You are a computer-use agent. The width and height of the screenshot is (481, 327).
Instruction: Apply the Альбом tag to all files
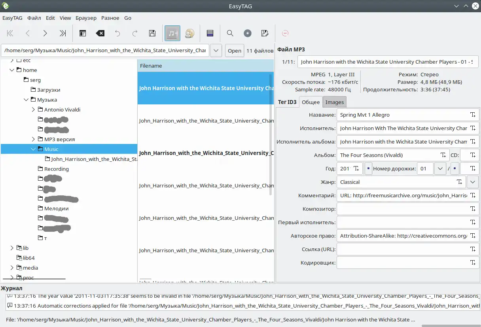tap(443, 155)
